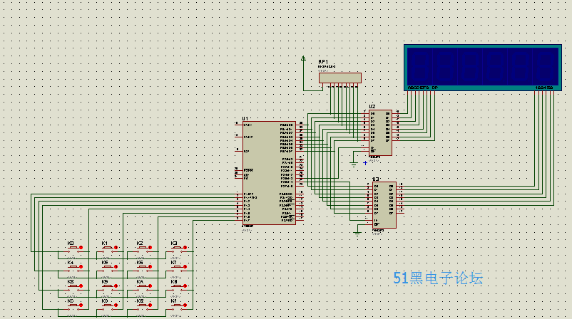This screenshot has width=572, height=319.
Task: Click the KF keypad button
Action: tap(178, 307)
